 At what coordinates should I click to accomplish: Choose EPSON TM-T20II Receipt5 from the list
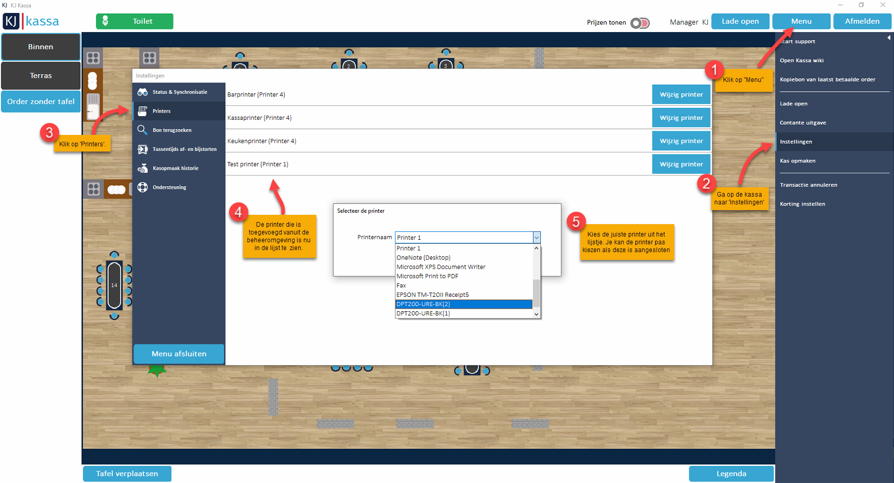433,295
